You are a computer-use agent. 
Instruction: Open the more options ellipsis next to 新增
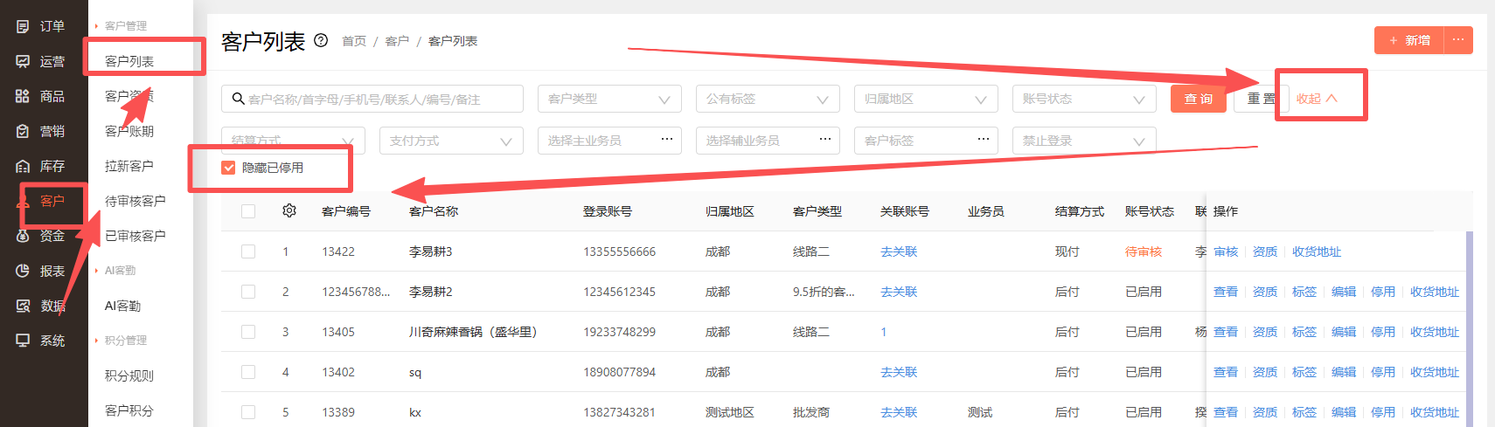point(1458,40)
